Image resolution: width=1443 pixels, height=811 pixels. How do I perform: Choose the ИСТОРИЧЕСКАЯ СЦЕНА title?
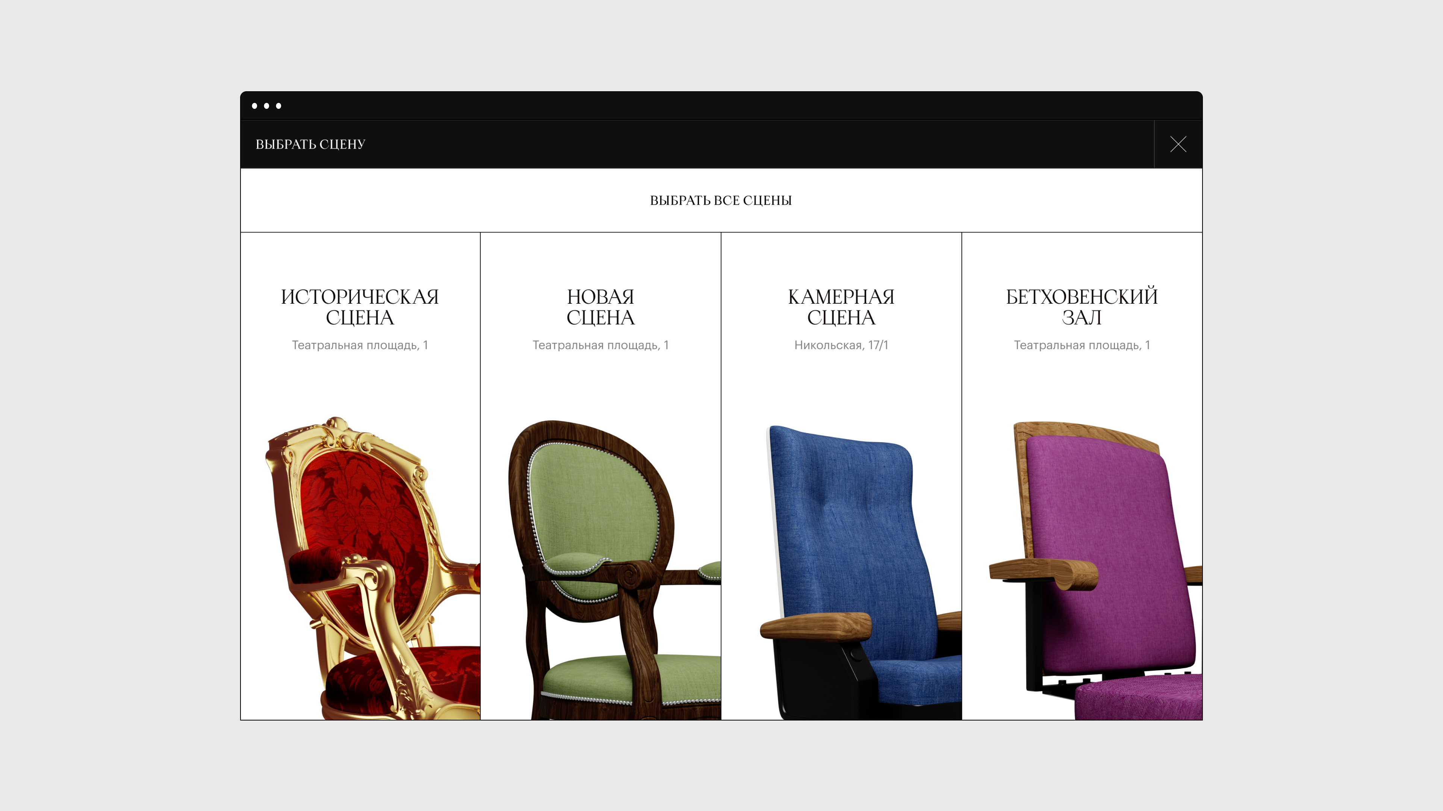pyautogui.click(x=360, y=307)
